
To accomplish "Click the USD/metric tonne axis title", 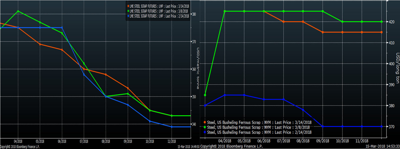I will [x=198, y=63].
